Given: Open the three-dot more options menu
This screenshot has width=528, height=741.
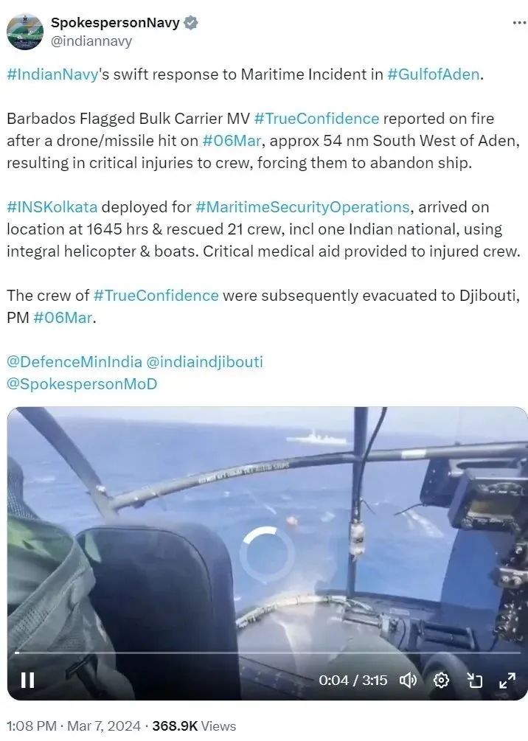Looking at the screenshot, I should pyautogui.click(x=519, y=23).
